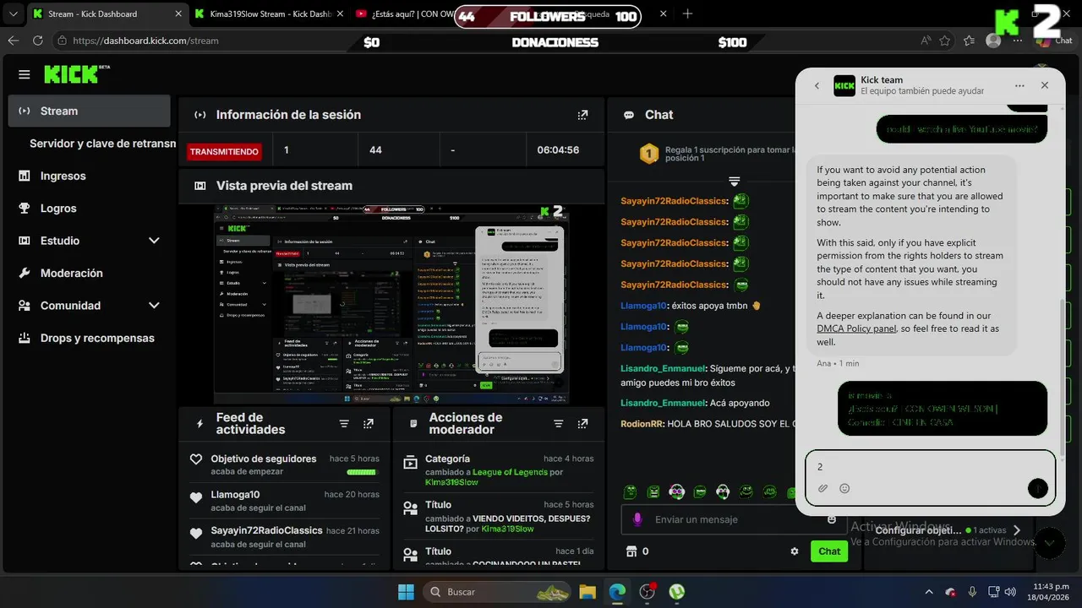Select the headphones emote in chat emote row
Image resolution: width=1082 pixels, height=608 pixels.
pyautogui.click(x=676, y=491)
